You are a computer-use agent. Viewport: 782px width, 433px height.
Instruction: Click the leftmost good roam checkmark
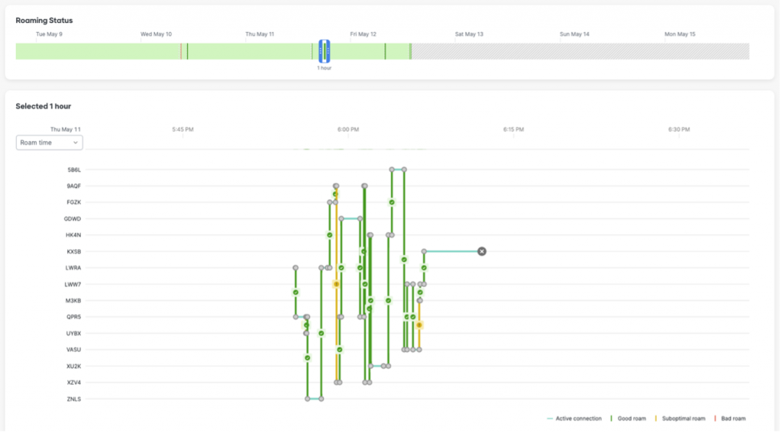click(296, 292)
